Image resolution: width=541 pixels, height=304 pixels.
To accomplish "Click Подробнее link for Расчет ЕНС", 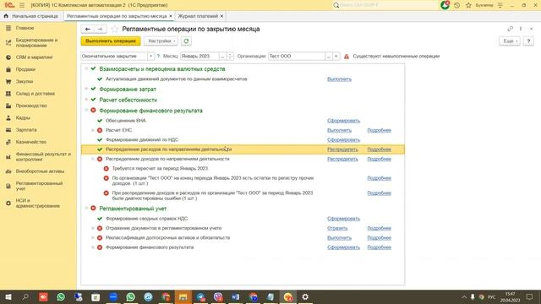I will click(x=379, y=130).
